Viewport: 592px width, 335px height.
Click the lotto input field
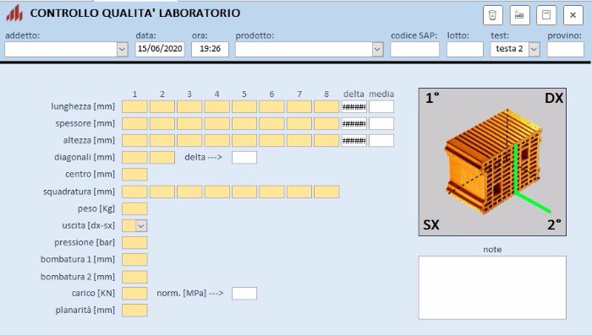pos(465,50)
